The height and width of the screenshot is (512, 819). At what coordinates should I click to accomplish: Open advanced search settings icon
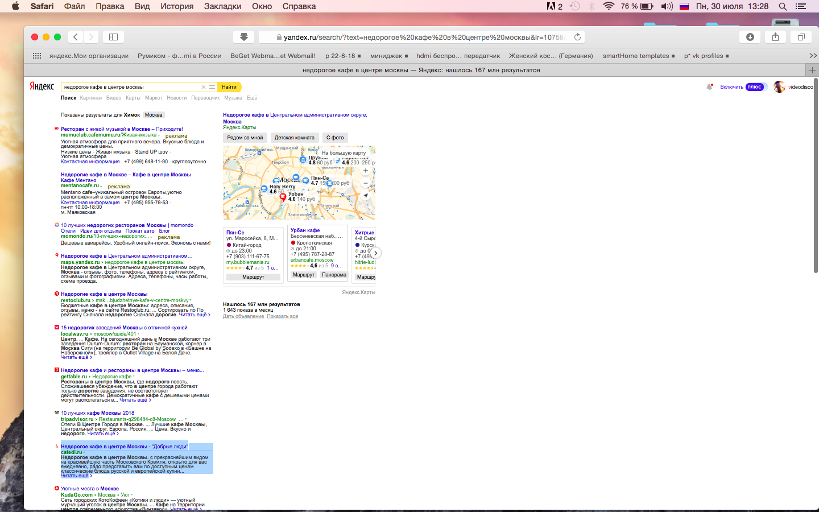click(x=212, y=87)
